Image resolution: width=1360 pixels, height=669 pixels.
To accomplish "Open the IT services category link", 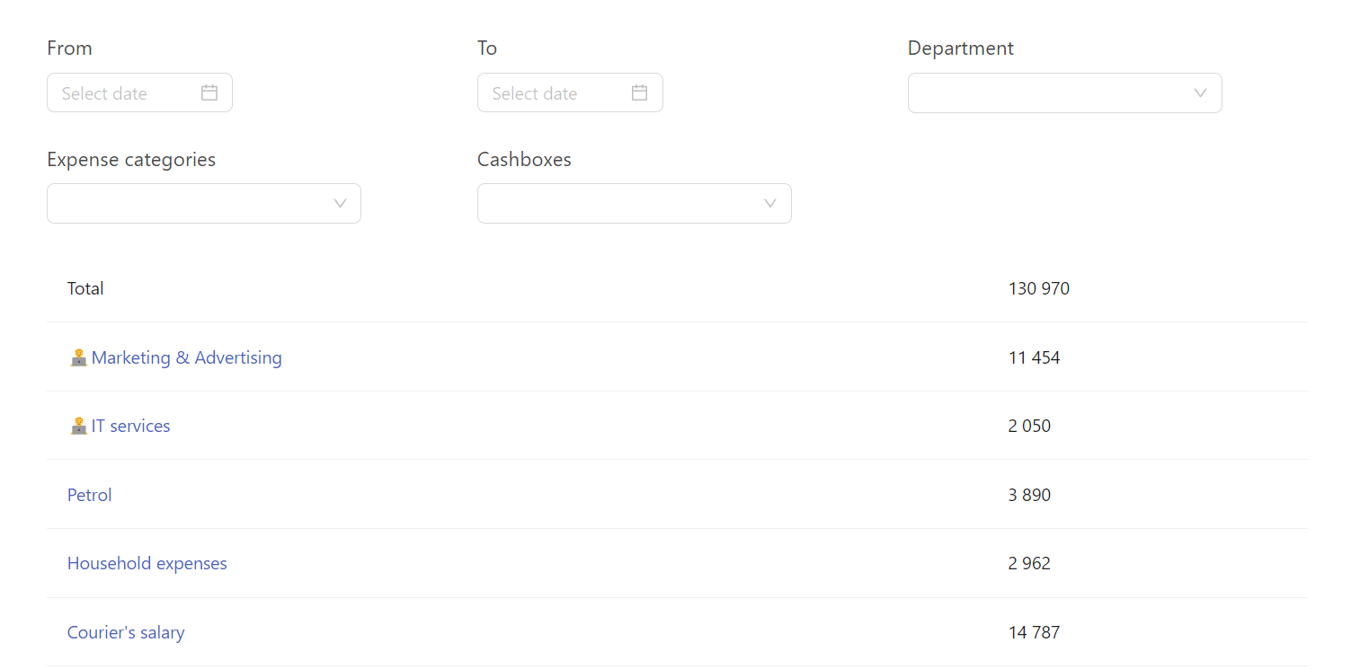I will pyautogui.click(x=130, y=426).
